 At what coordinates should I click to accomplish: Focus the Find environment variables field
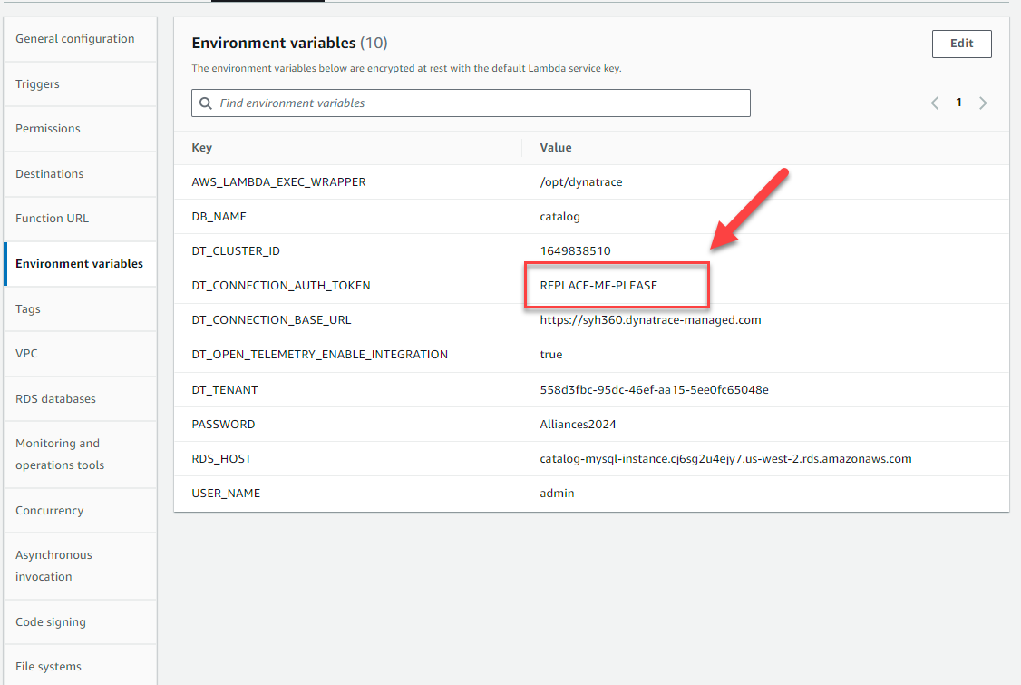(481, 103)
